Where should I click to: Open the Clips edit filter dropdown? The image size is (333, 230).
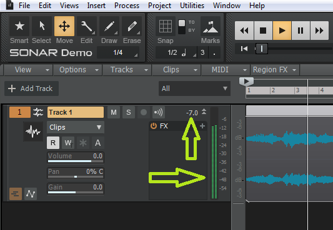click(76, 127)
